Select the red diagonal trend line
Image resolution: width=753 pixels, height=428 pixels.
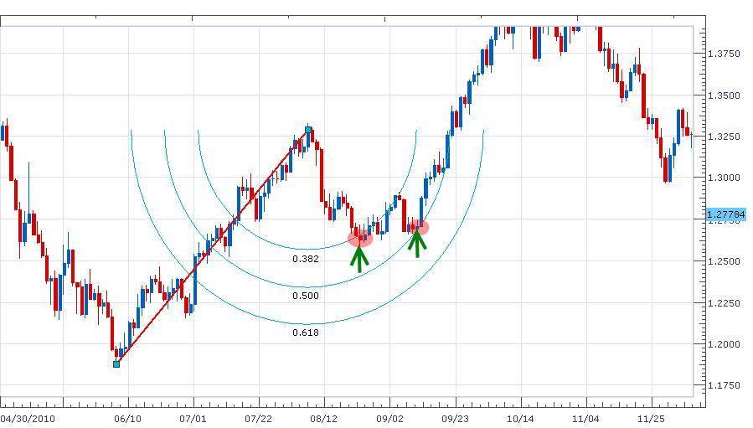pos(213,247)
